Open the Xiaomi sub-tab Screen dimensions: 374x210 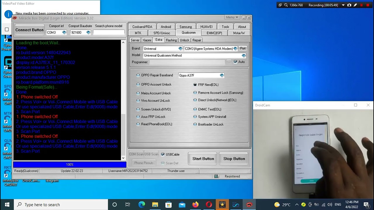click(147, 40)
